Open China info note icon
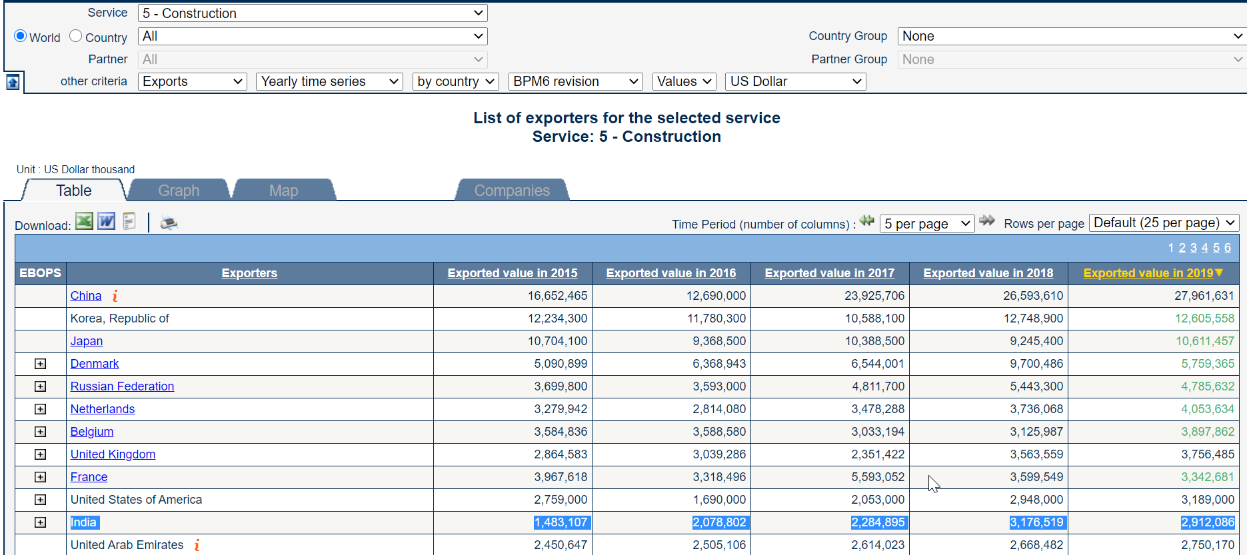 click(x=115, y=296)
